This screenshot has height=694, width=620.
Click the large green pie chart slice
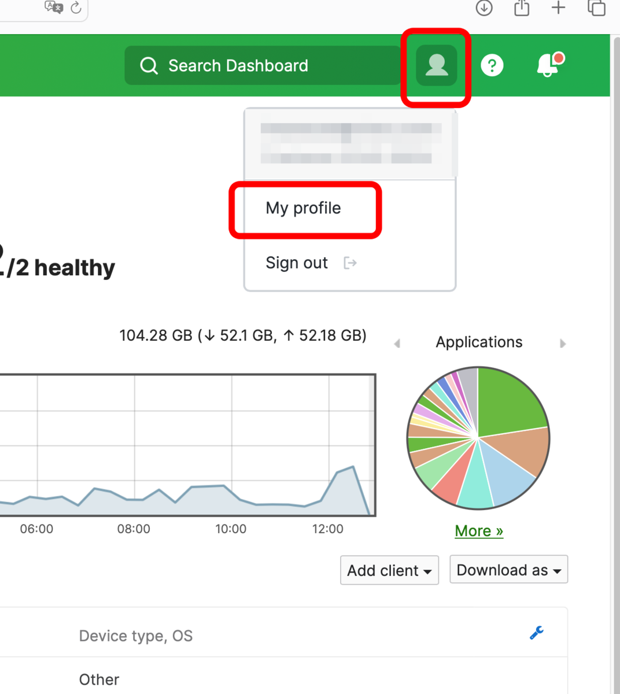(509, 402)
